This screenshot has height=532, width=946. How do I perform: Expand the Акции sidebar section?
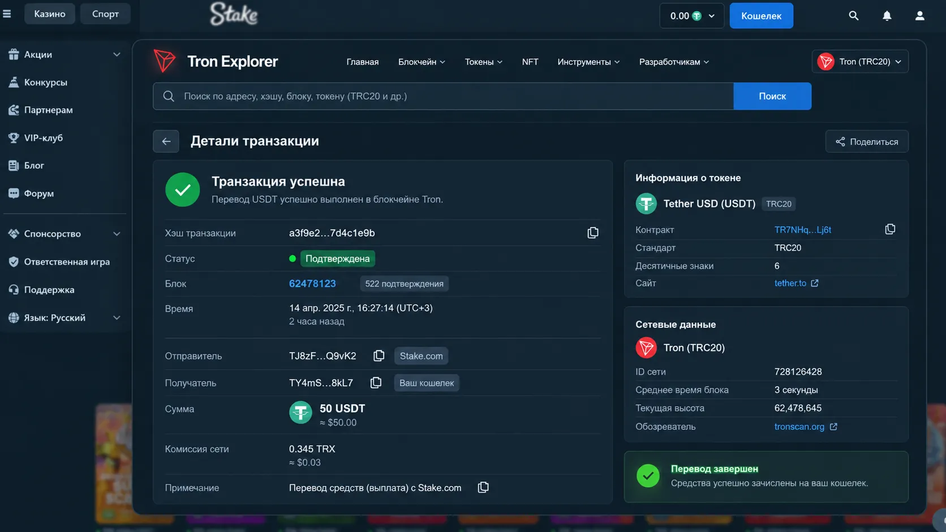point(117,54)
